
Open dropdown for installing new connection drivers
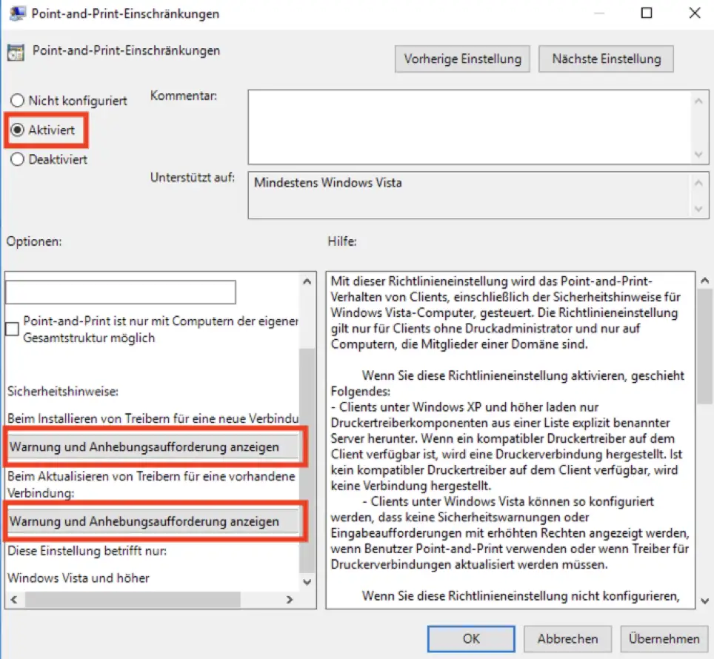point(153,447)
